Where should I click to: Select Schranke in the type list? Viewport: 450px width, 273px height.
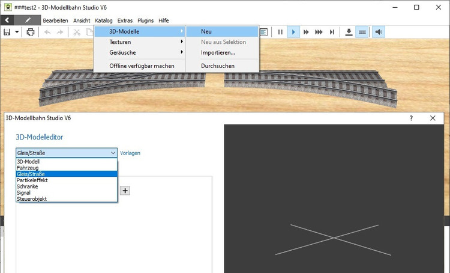pyautogui.click(x=67, y=186)
